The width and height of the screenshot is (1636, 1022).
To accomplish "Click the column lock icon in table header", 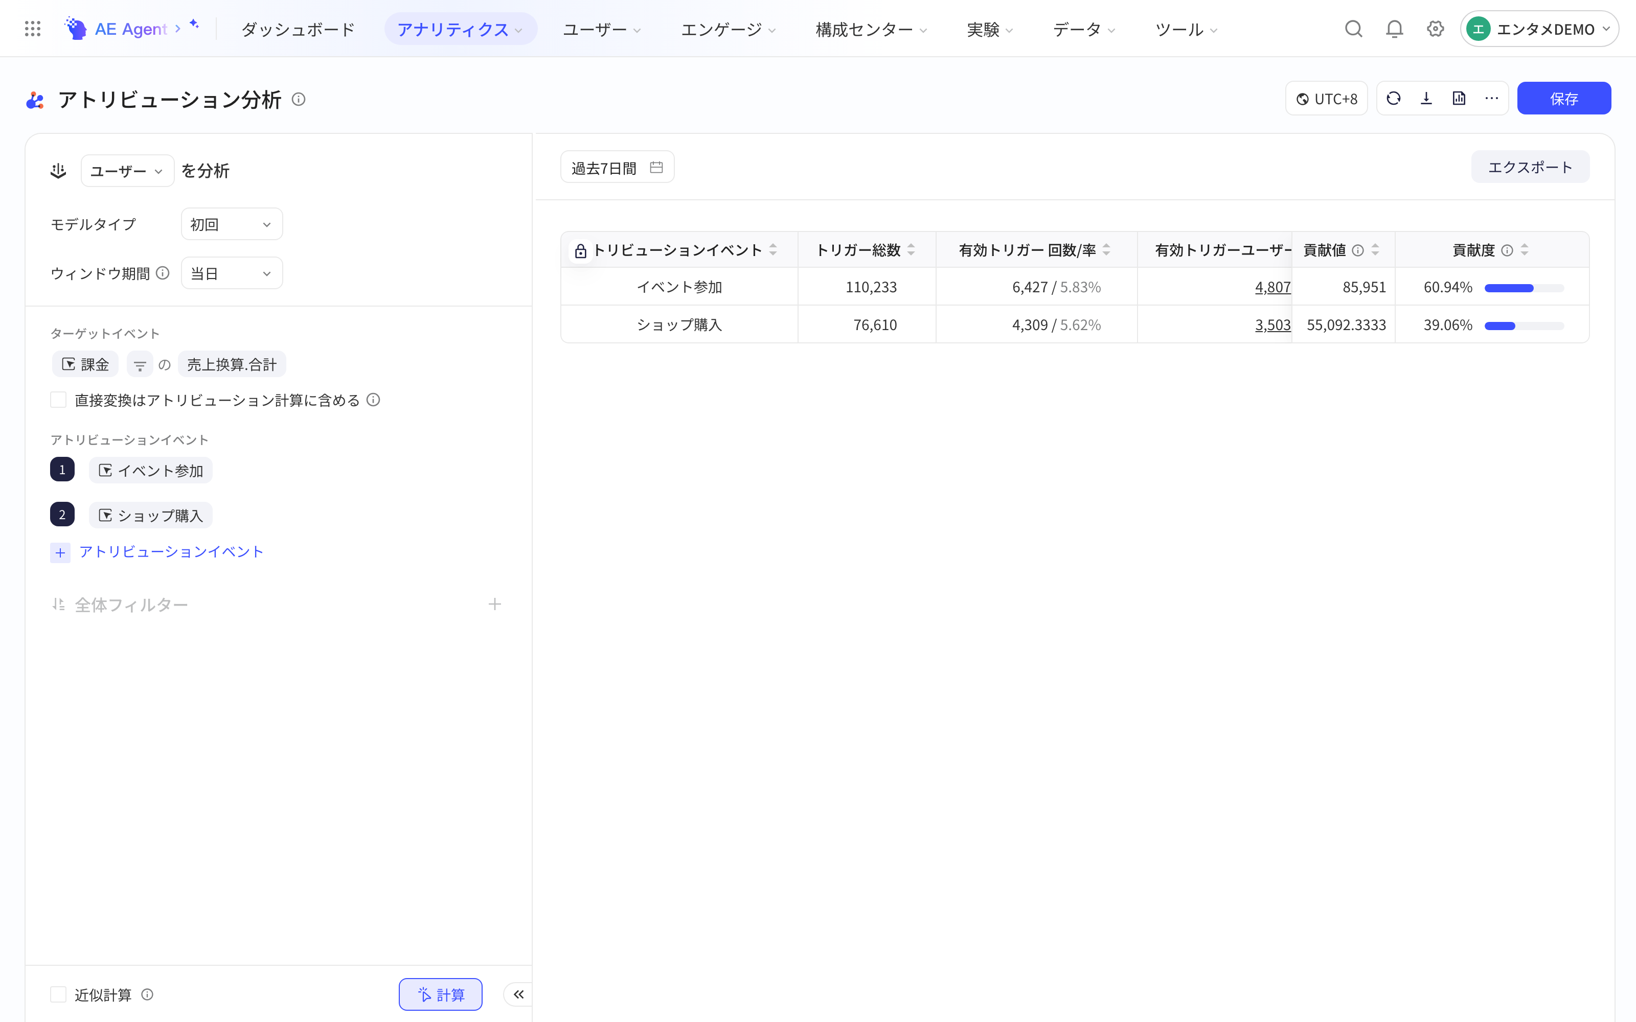I will pyautogui.click(x=581, y=251).
